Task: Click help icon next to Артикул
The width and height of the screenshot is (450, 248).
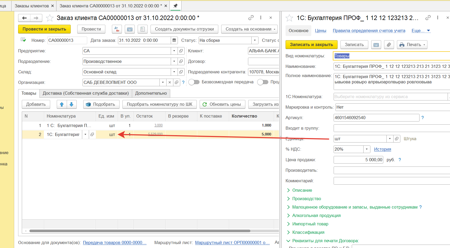Action: point(423,118)
